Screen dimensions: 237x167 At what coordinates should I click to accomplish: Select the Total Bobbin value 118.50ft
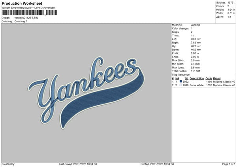[196, 71]
